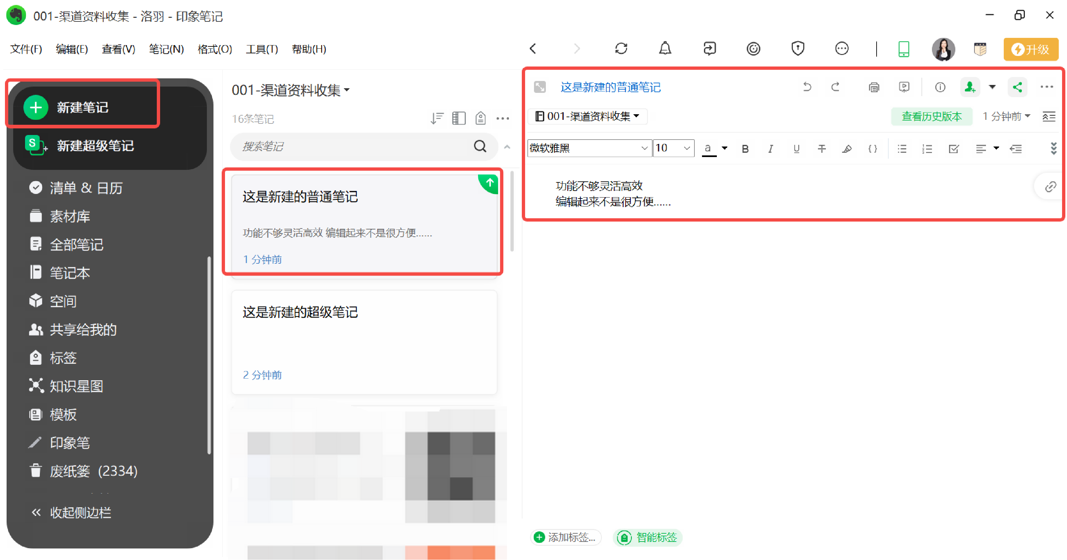Open the 查看(V) menu
The width and height of the screenshot is (1067, 560).
[x=119, y=49]
